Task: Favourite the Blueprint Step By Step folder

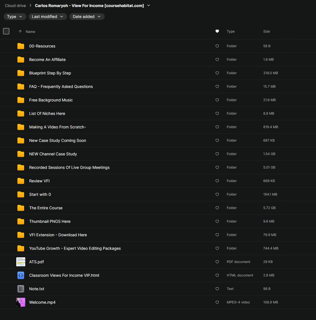Action: [217, 73]
